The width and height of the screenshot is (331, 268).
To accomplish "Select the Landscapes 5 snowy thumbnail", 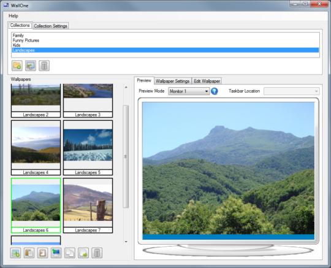I will [88, 148].
